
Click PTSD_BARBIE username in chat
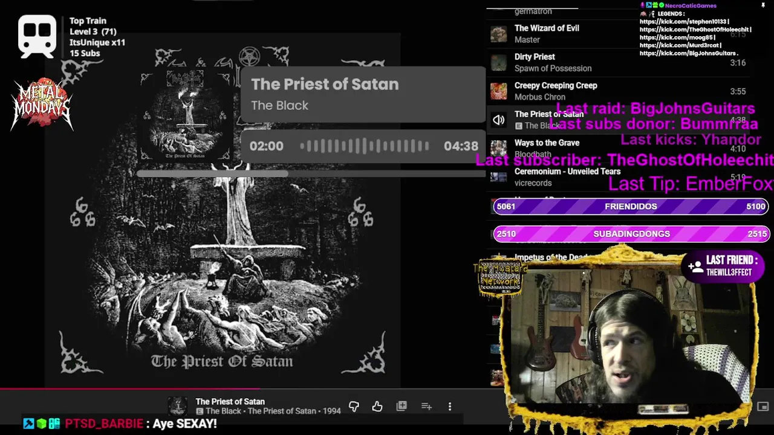pos(104,424)
